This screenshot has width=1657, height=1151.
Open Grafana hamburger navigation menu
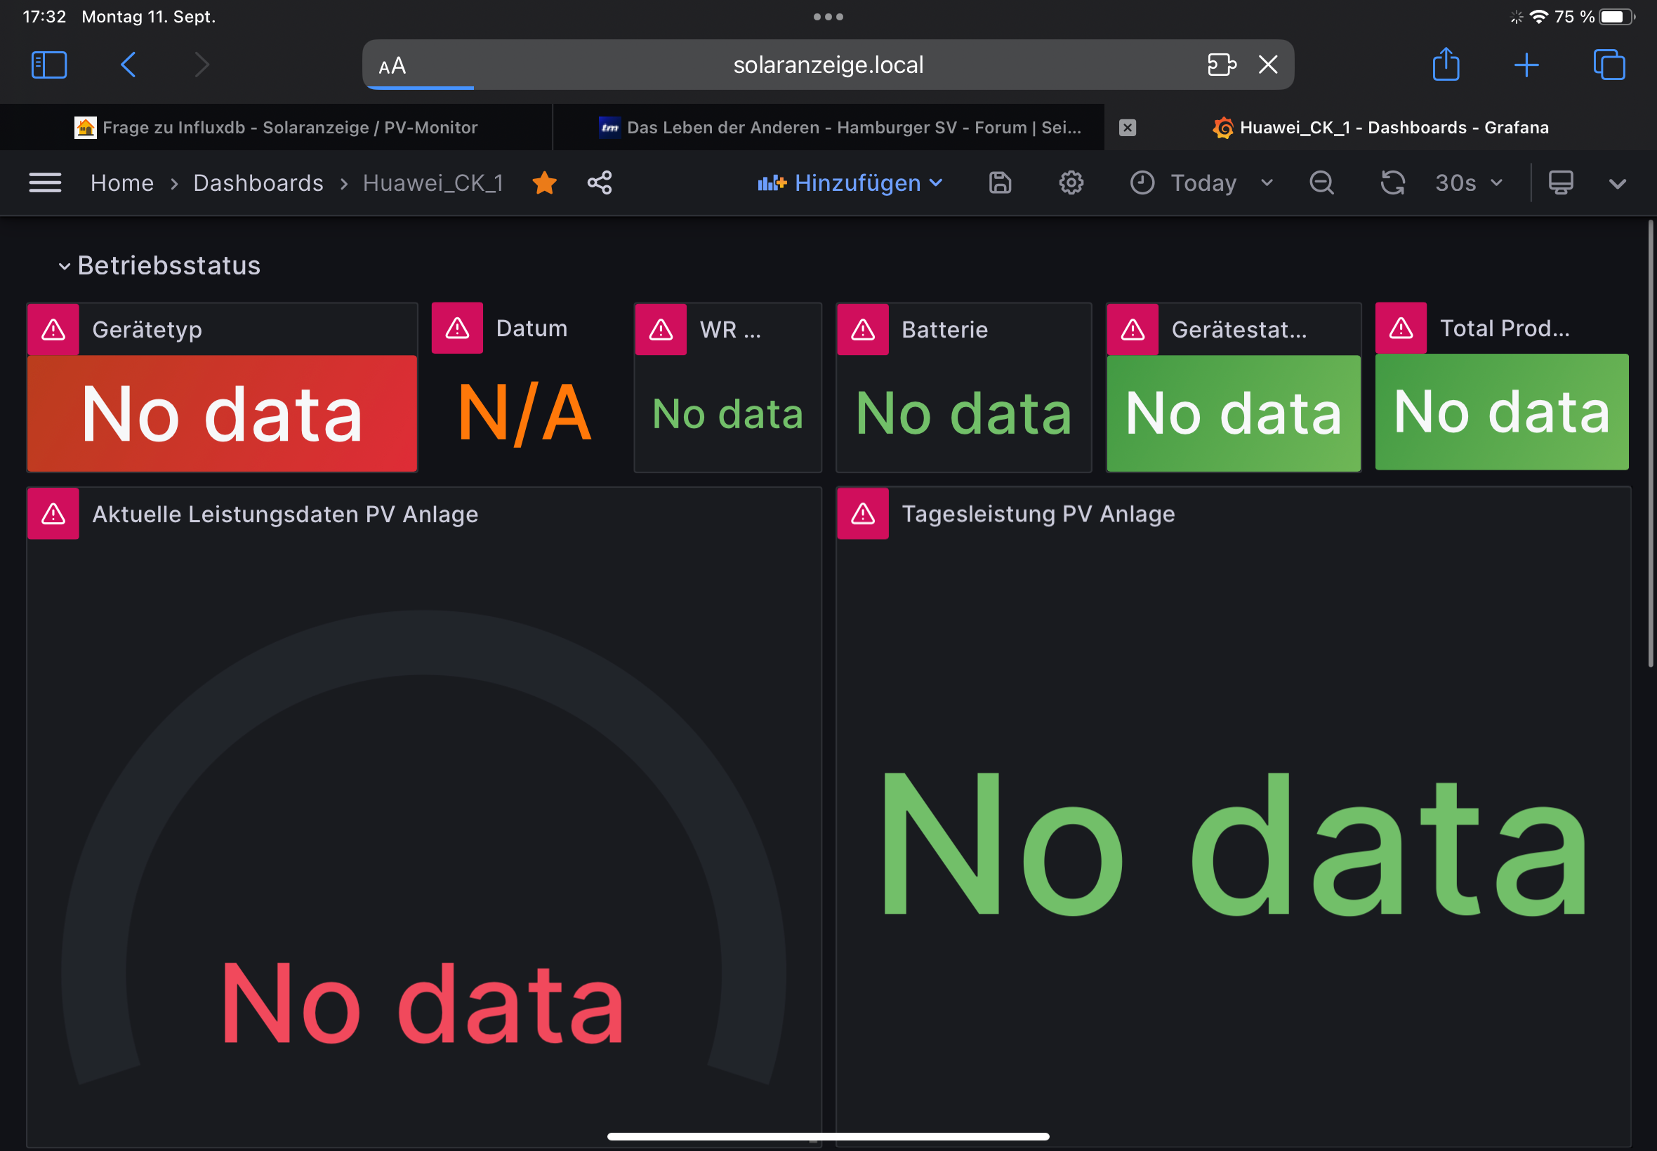pyautogui.click(x=45, y=183)
